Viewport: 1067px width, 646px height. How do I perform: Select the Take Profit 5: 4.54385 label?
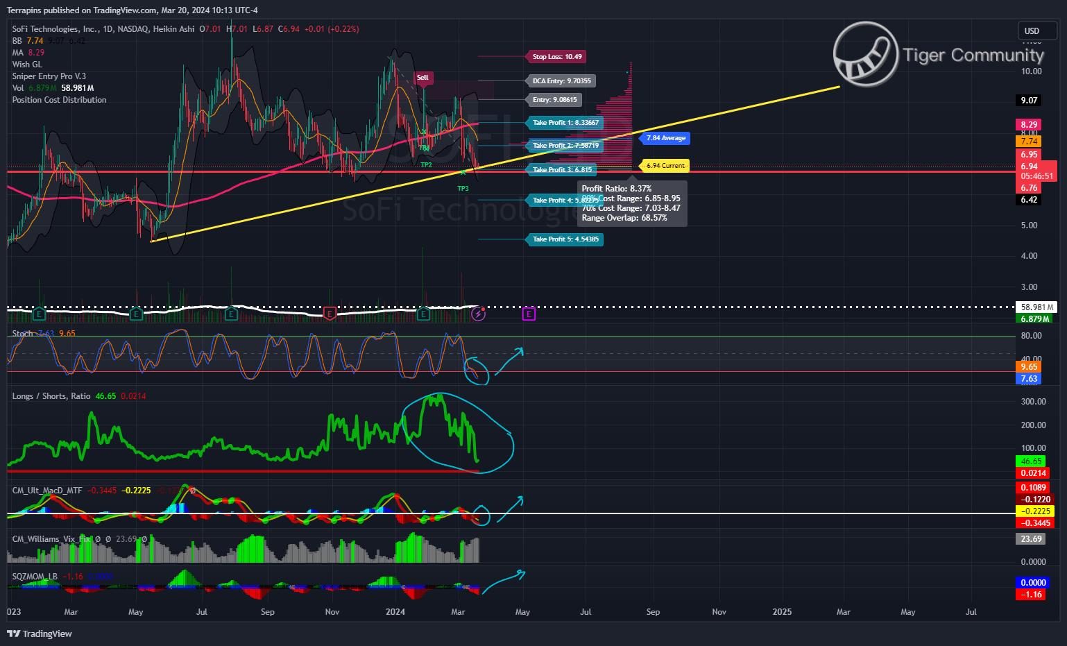[565, 239]
